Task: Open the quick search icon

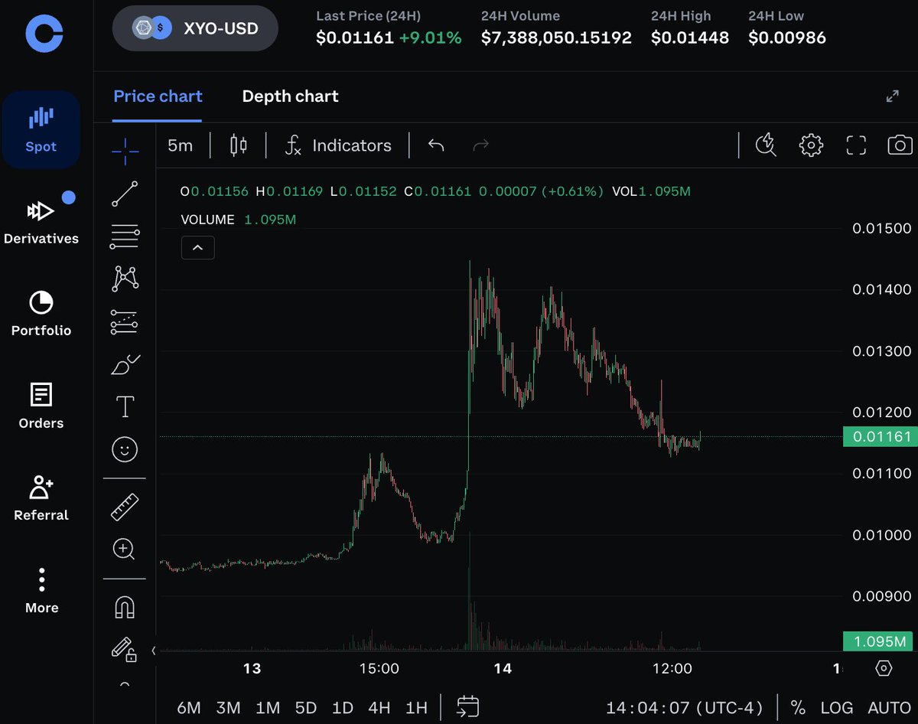Action: coord(766,145)
